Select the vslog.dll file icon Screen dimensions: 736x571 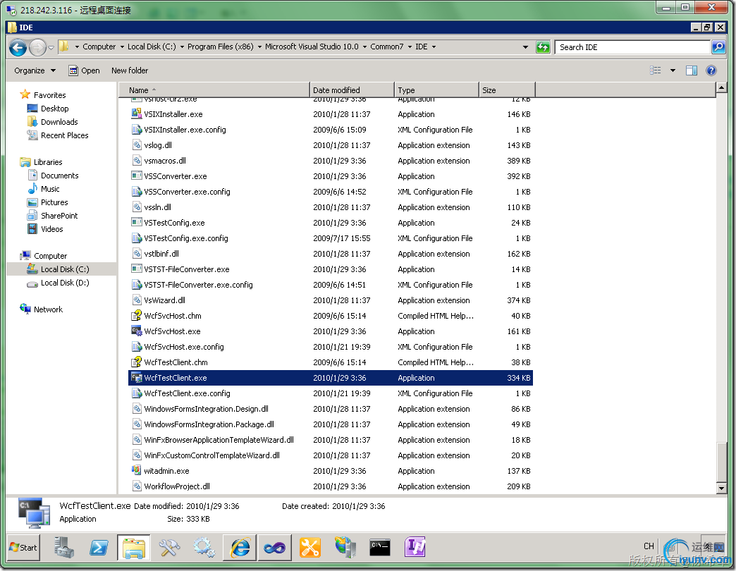click(x=137, y=145)
